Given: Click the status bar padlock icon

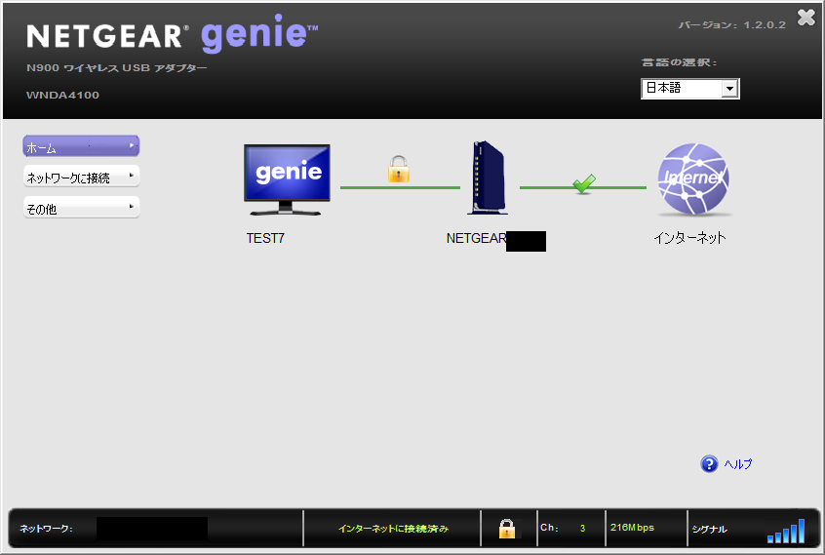Looking at the screenshot, I should tap(507, 529).
